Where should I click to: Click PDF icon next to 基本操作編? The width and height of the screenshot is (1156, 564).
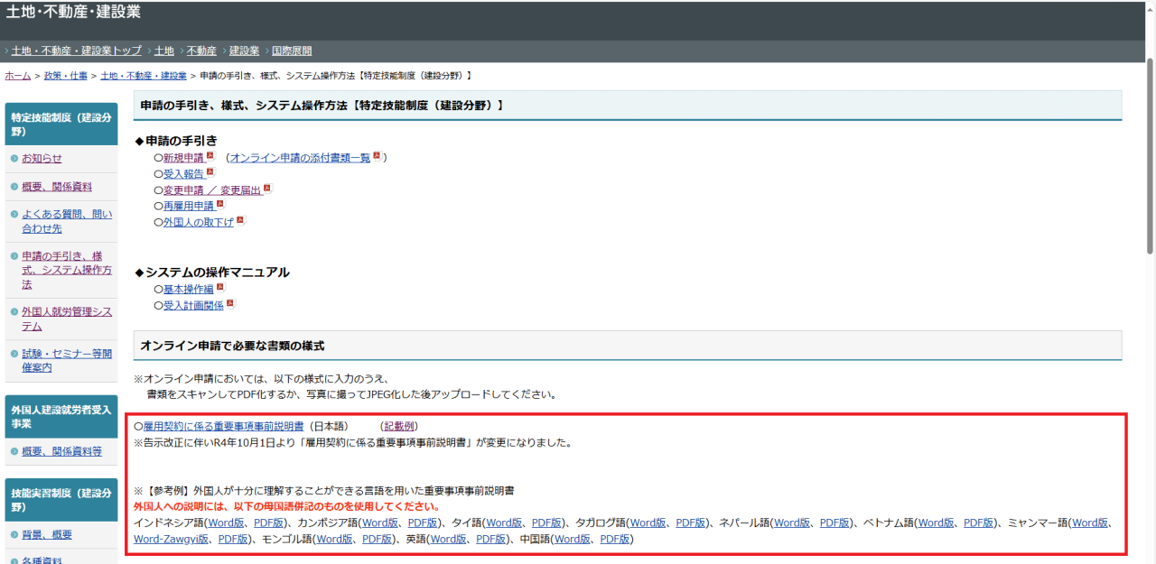(x=219, y=289)
